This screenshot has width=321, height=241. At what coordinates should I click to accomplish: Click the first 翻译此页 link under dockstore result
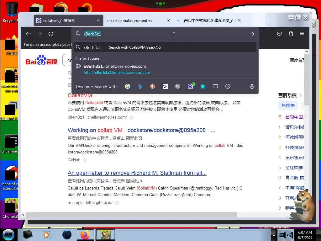point(134,138)
